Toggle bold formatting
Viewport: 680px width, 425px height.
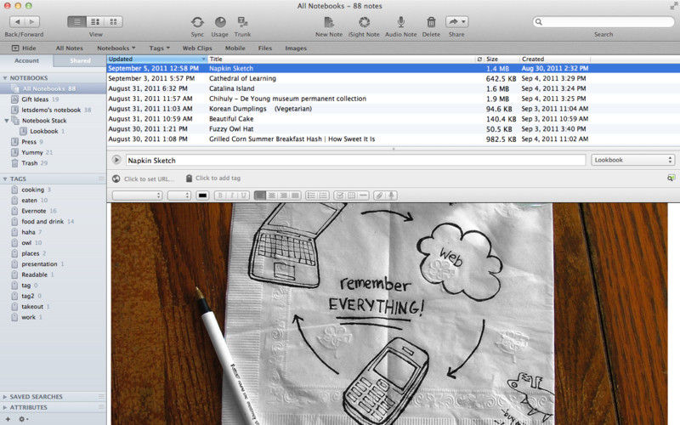(x=220, y=195)
